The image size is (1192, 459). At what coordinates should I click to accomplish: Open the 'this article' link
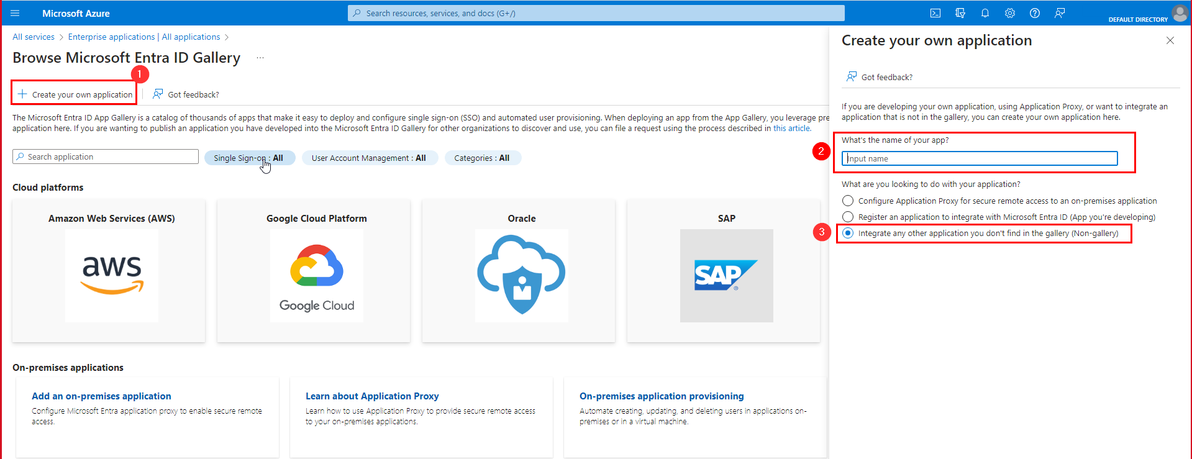(x=791, y=129)
